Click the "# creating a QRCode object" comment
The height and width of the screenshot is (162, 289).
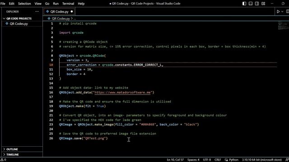point(83,42)
